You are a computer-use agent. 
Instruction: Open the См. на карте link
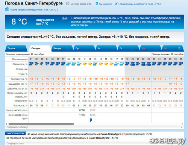coord(105,4)
